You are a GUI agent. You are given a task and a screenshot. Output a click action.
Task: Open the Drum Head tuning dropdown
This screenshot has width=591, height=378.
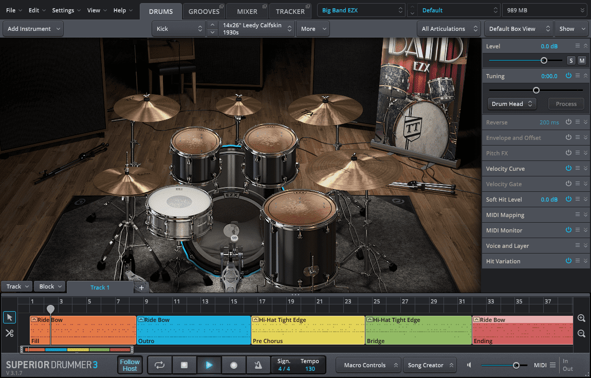pos(511,104)
